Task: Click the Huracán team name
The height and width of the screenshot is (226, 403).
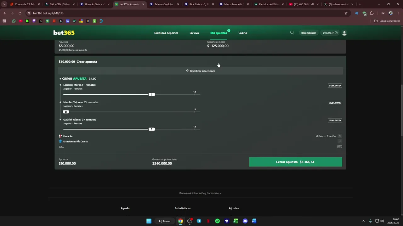Action: coord(68,136)
